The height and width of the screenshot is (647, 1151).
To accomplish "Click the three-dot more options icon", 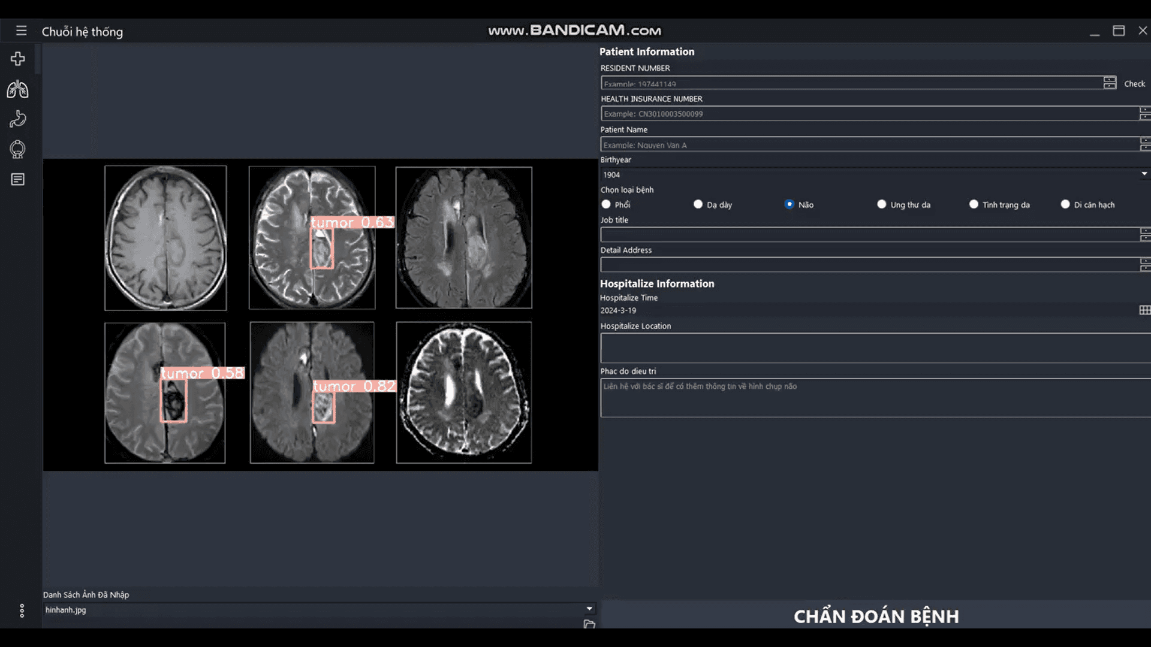I will tap(22, 610).
